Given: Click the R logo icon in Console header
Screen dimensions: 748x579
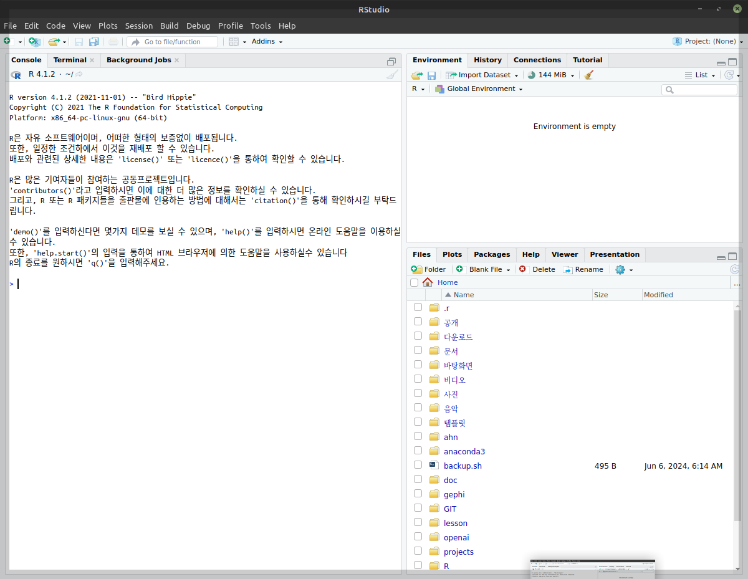Looking at the screenshot, I should [x=16, y=75].
